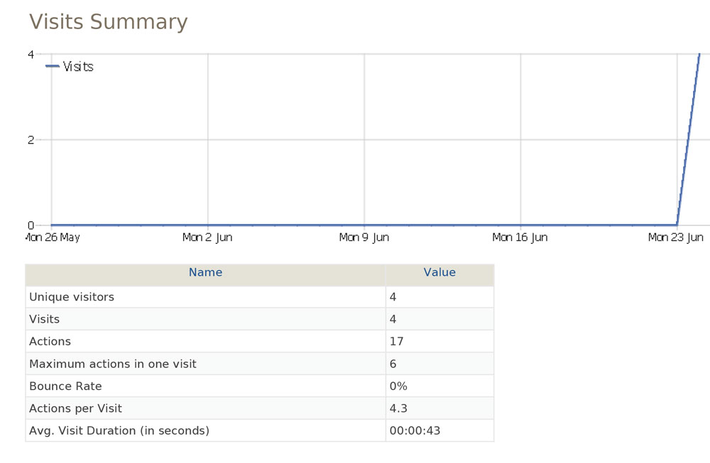This screenshot has height=463, width=710.
Task: Sort table by Value column header
Action: [439, 272]
